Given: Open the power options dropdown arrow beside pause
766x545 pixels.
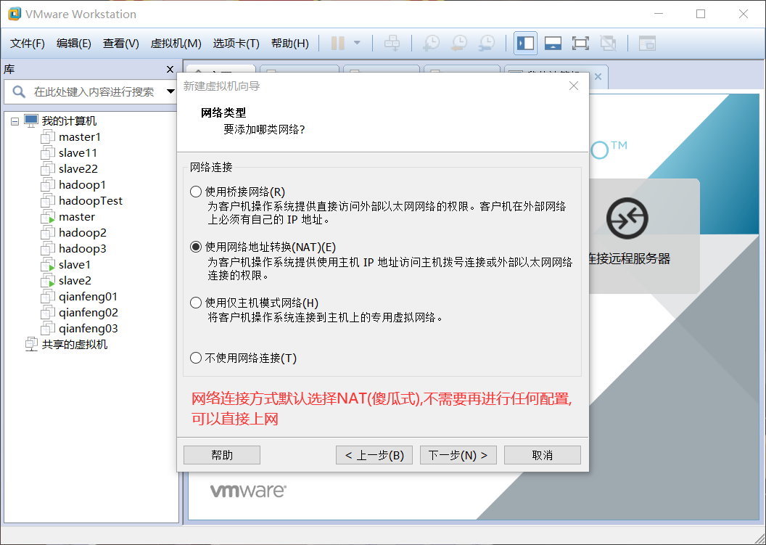Looking at the screenshot, I should tap(357, 43).
